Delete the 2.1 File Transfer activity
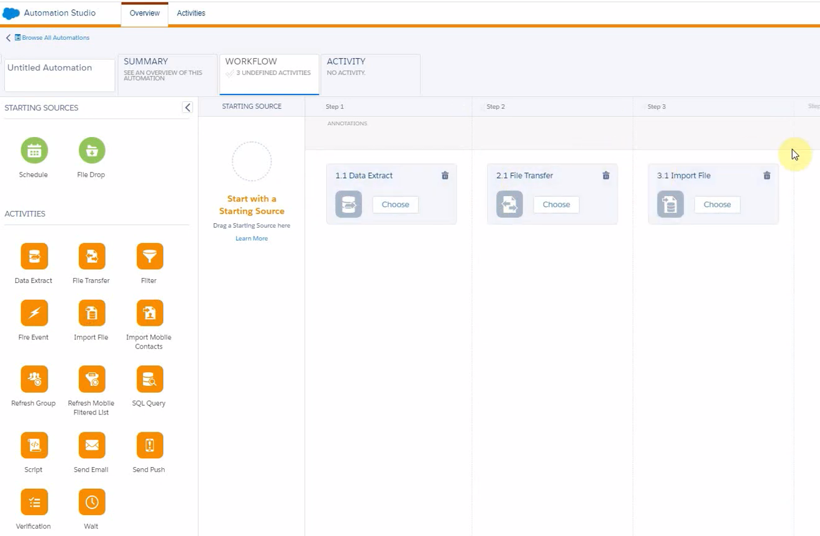This screenshot has width=820, height=536. tap(606, 176)
